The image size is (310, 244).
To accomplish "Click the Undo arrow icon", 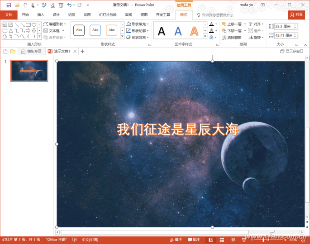I will click(69, 5).
